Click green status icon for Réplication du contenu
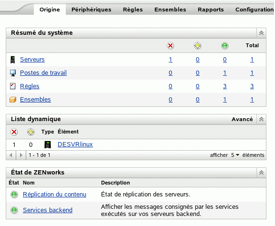This screenshot has height=226, width=275. [x=14, y=195]
